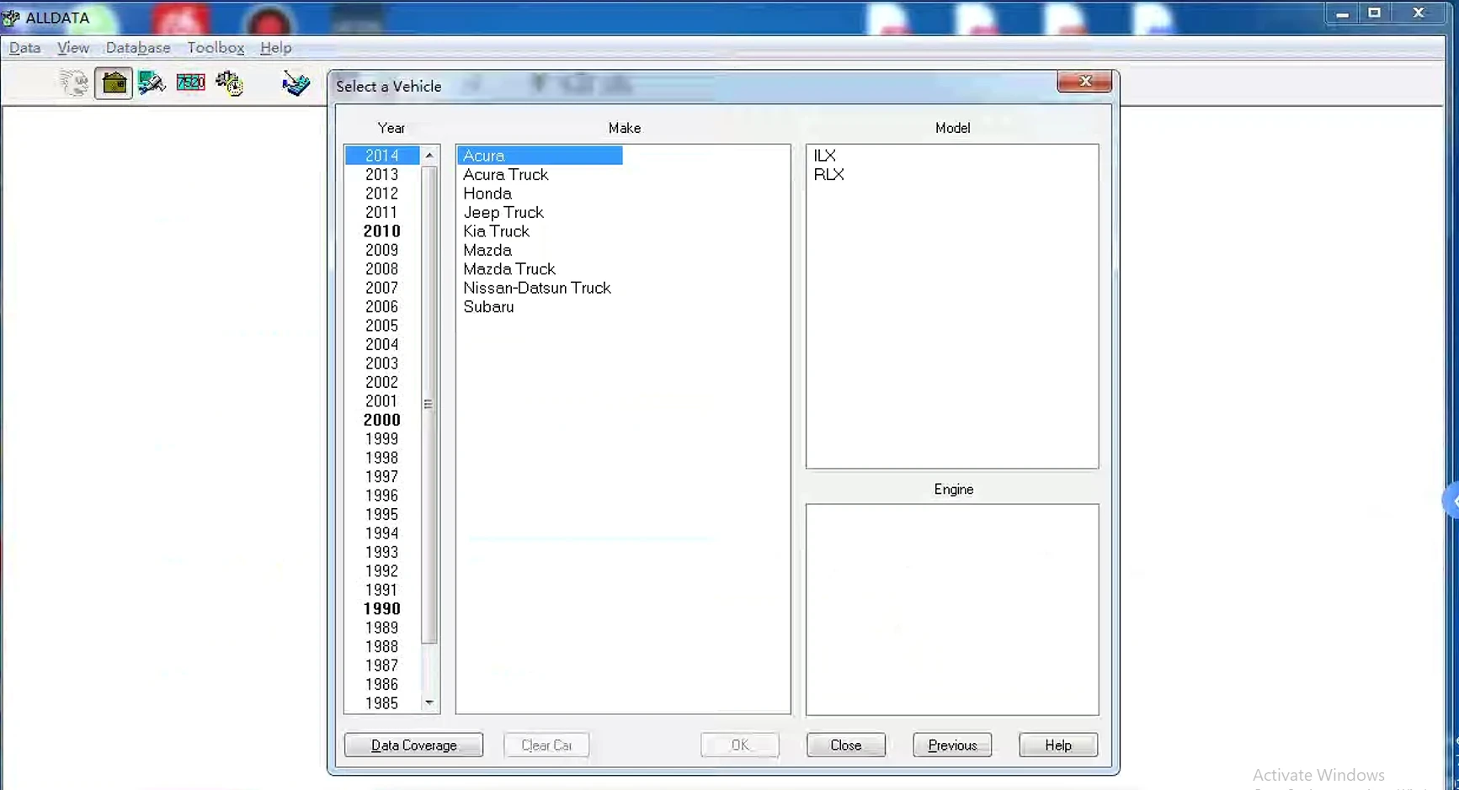Click the house Home icon in toolbar
Screen dimensions: 1459x790
pyautogui.click(x=114, y=83)
